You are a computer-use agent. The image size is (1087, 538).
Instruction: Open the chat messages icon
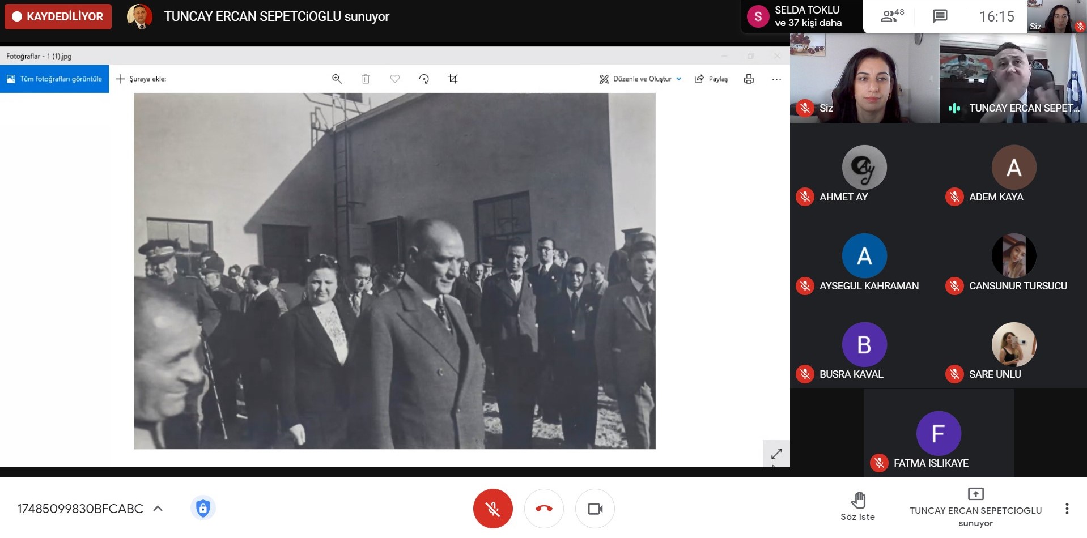[x=940, y=16]
